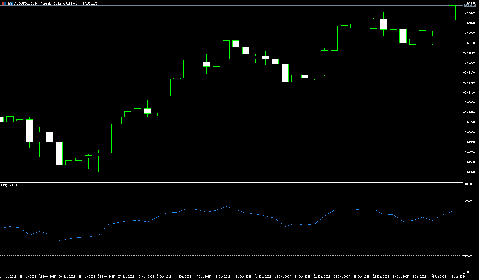The height and width of the screenshot is (280, 479).
Task: Click the 20.00 level on RSI scale
Action: [x=468, y=255]
